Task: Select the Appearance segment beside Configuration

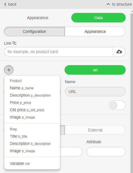Action: click(x=95, y=31)
